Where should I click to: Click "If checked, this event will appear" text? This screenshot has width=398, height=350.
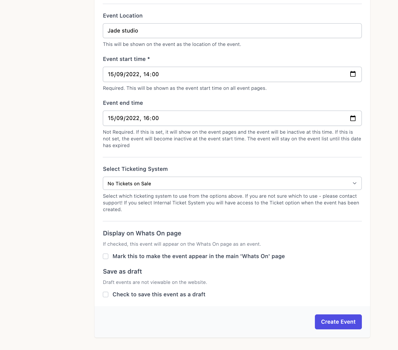click(x=182, y=244)
